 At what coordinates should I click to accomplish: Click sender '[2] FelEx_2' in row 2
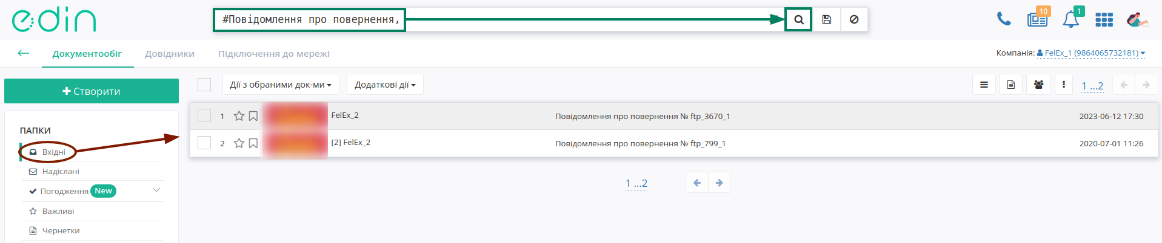(x=351, y=143)
